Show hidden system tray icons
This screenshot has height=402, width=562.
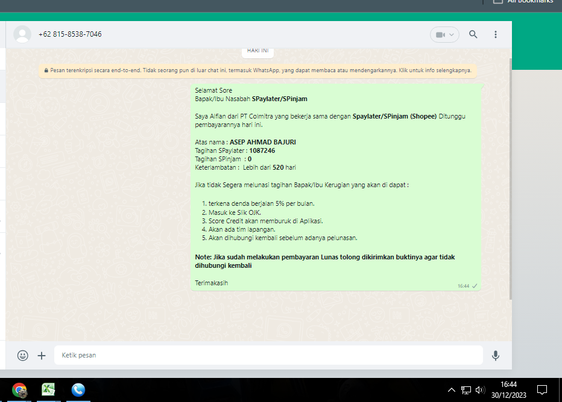tap(452, 390)
